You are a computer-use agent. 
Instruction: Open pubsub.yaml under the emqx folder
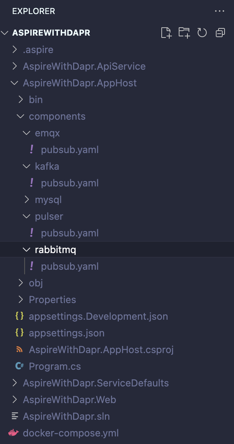point(70,150)
